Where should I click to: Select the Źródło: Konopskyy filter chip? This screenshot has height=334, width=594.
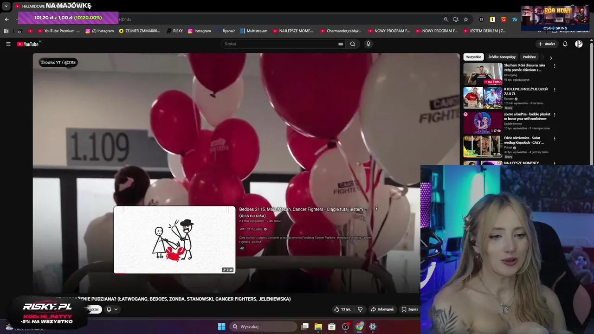(502, 57)
